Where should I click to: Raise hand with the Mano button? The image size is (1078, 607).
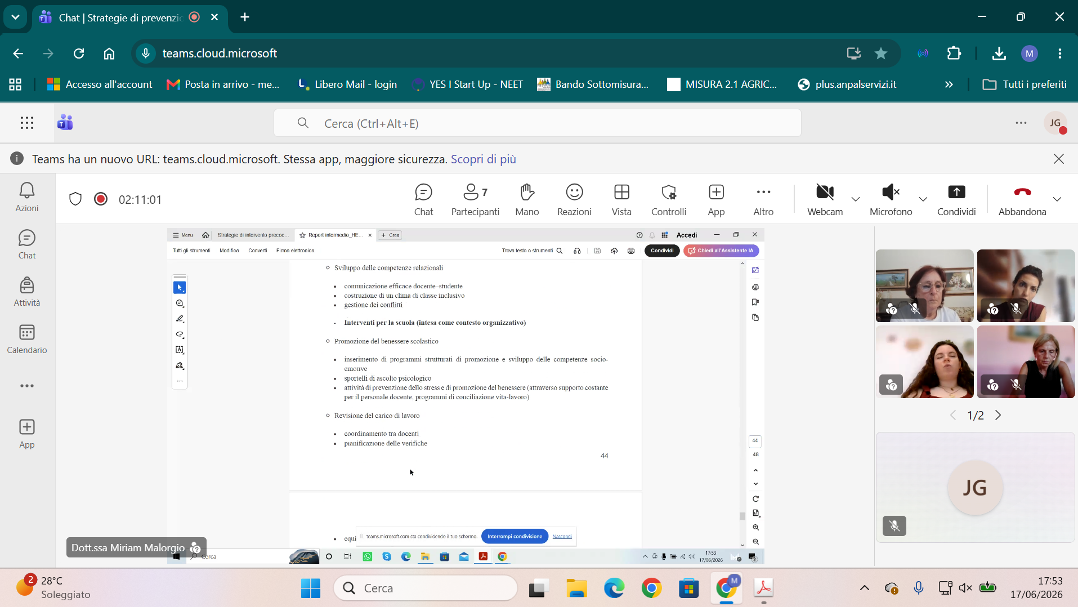tap(527, 199)
